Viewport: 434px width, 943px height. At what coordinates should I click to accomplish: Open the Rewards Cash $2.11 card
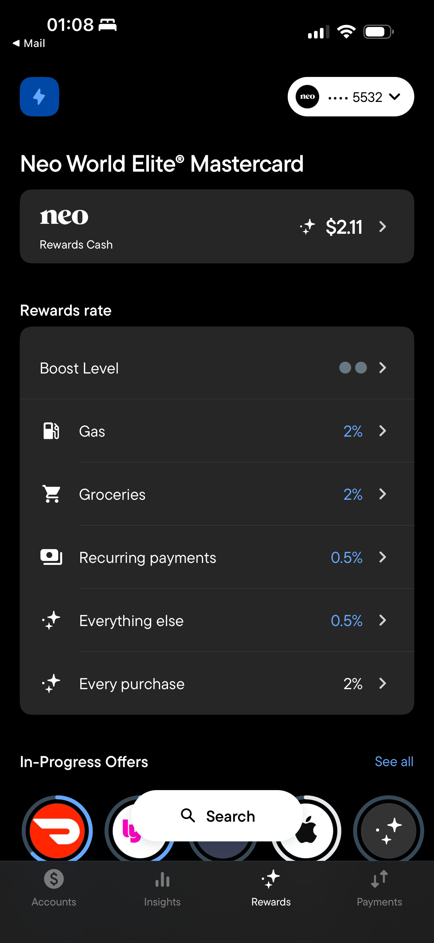point(217,226)
